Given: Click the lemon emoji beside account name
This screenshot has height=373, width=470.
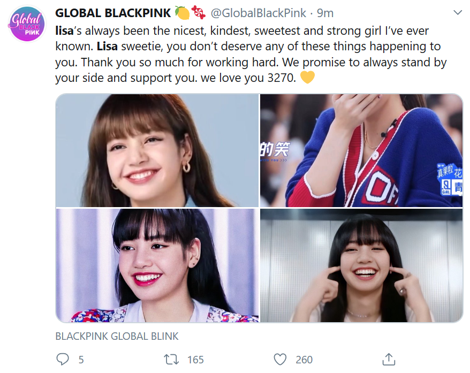Looking at the screenshot, I should coord(182,13).
